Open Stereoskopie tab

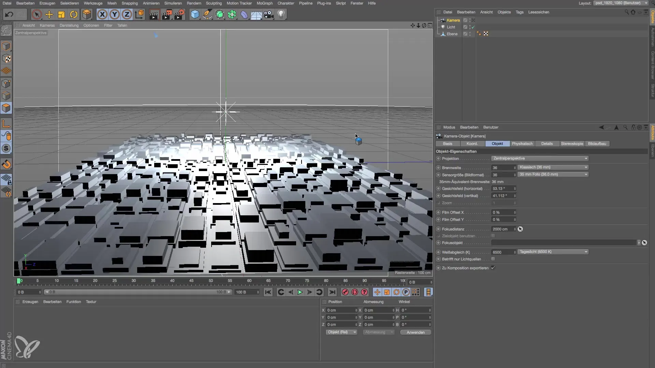pyautogui.click(x=572, y=143)
